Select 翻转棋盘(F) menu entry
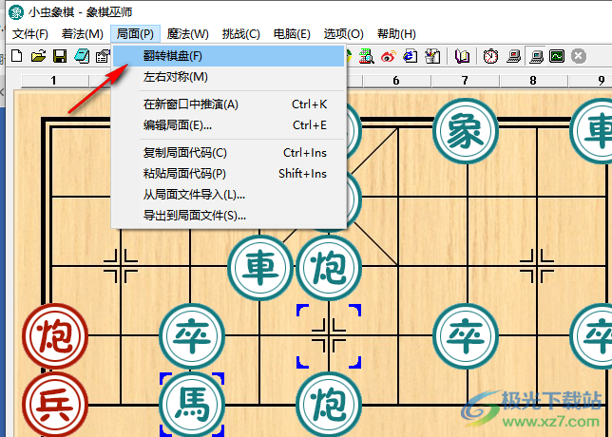 coord(229,56)
